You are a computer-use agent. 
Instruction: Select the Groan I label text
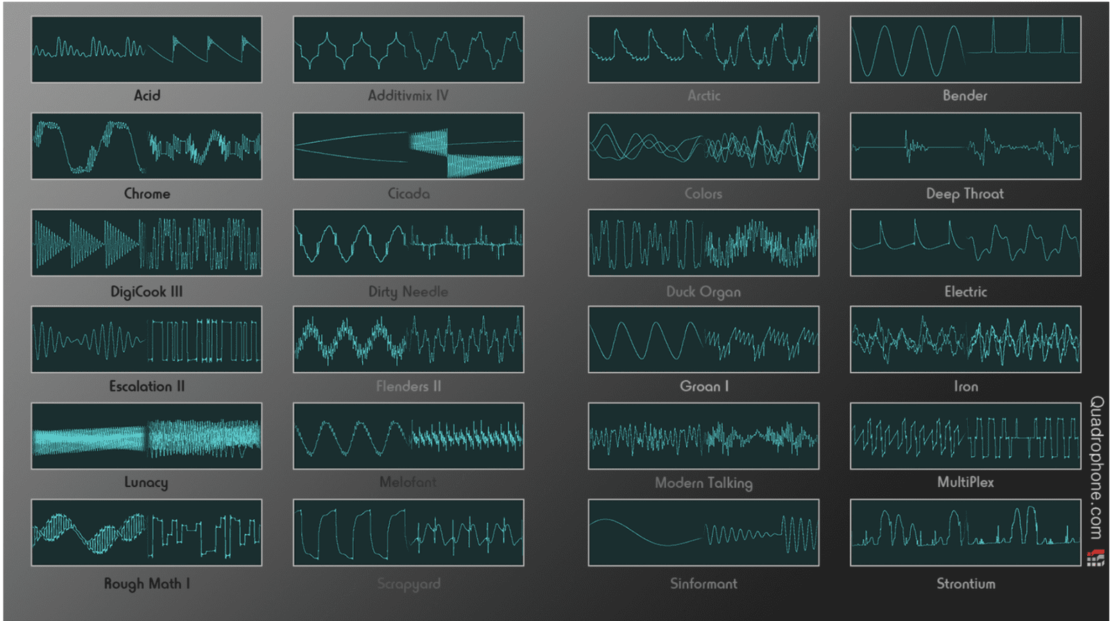pyautogui.click(x=703, y=387)
